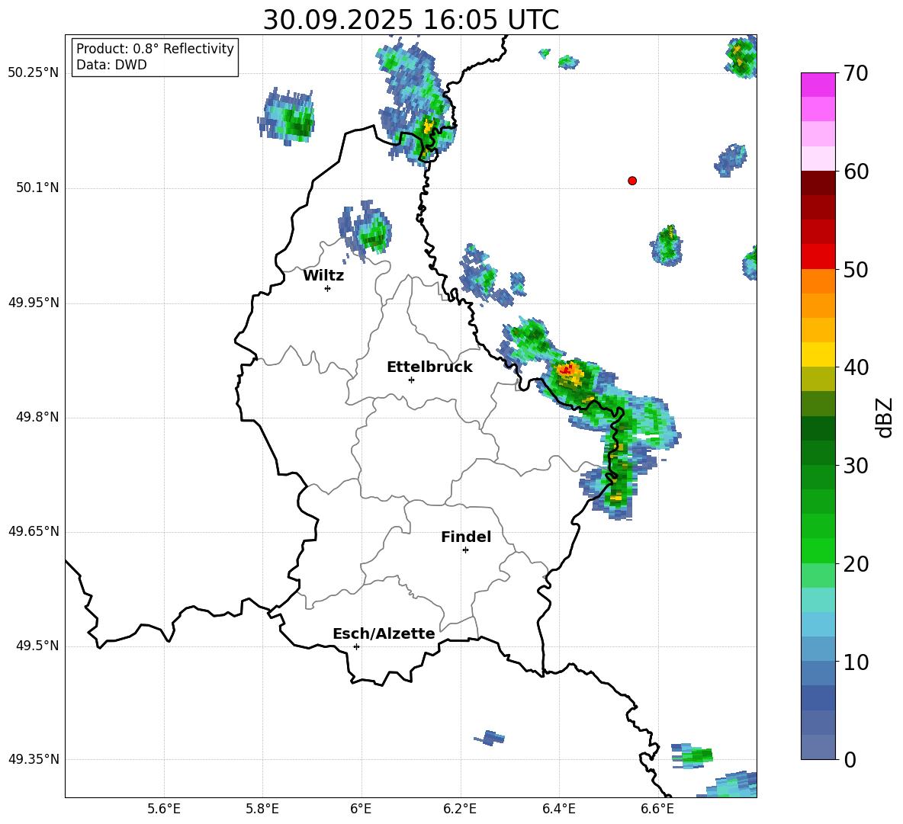Viewport: 903px width, 824px height.
Task: Click the 6.6°E longitude label
Action: point(657,809)
